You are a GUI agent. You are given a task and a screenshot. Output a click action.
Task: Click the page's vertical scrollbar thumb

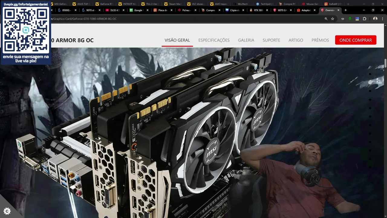point(385,64)
